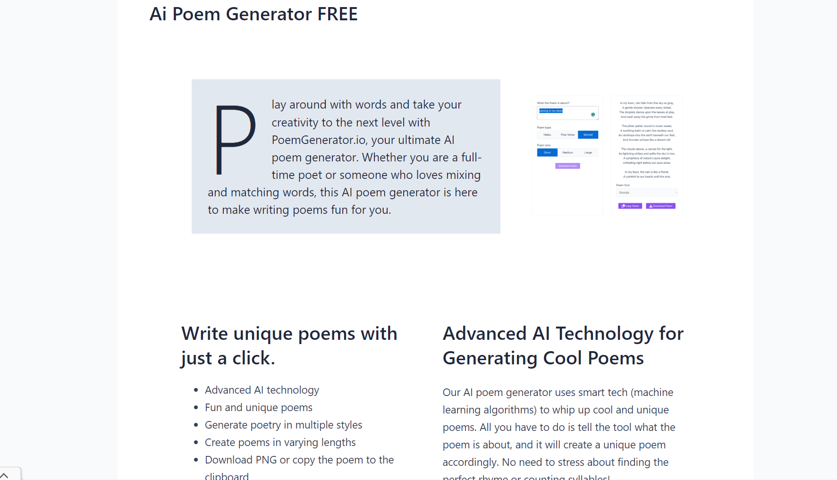This screenshot has width=837, height=480.
Task: Expand the font selector chevron
Action: [x=676, y=192]
